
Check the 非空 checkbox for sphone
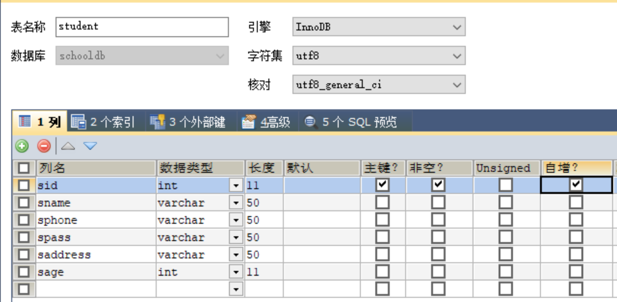[x=438, y=219]
